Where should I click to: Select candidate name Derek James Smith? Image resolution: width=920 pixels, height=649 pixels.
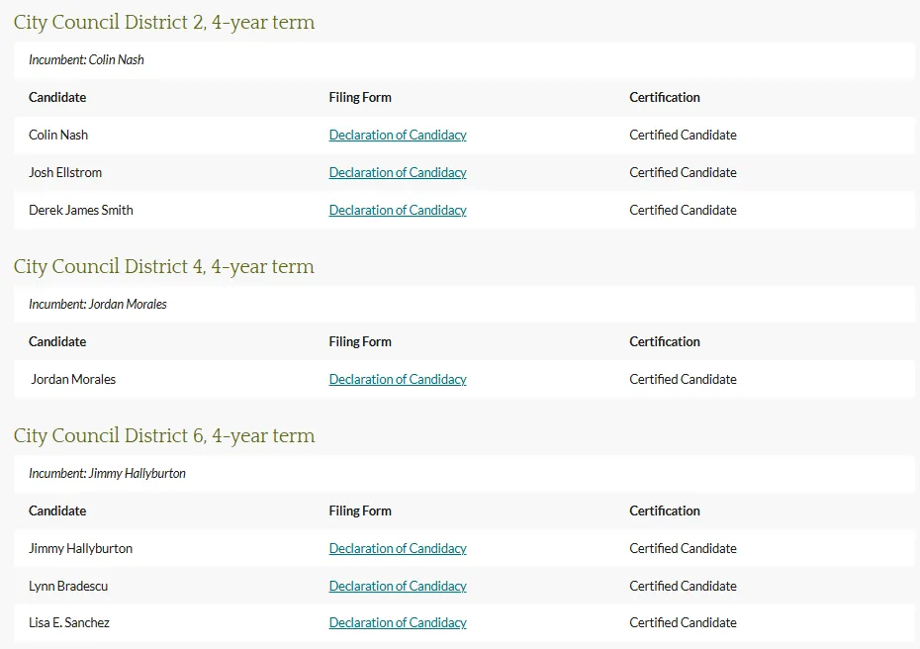click(x=81, y=210)
